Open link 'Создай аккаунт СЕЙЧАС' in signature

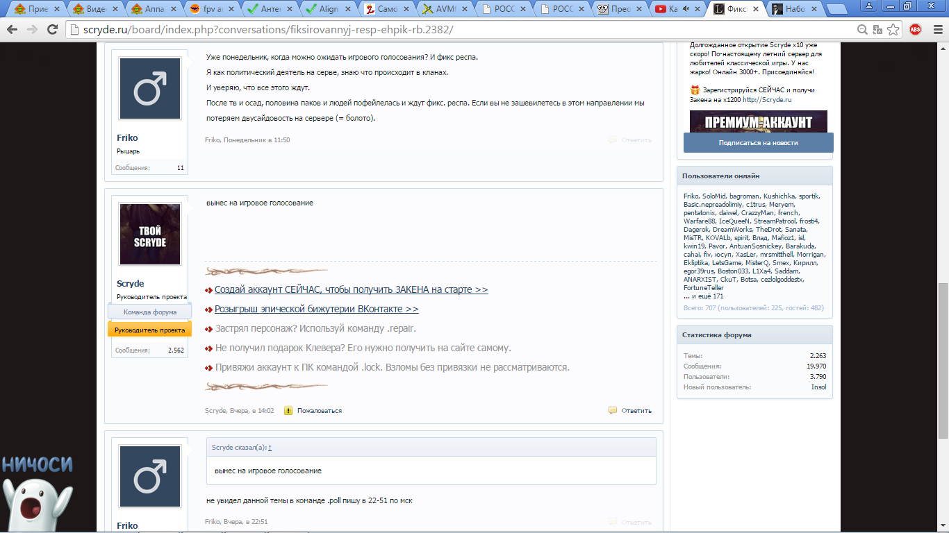[351, 289]
